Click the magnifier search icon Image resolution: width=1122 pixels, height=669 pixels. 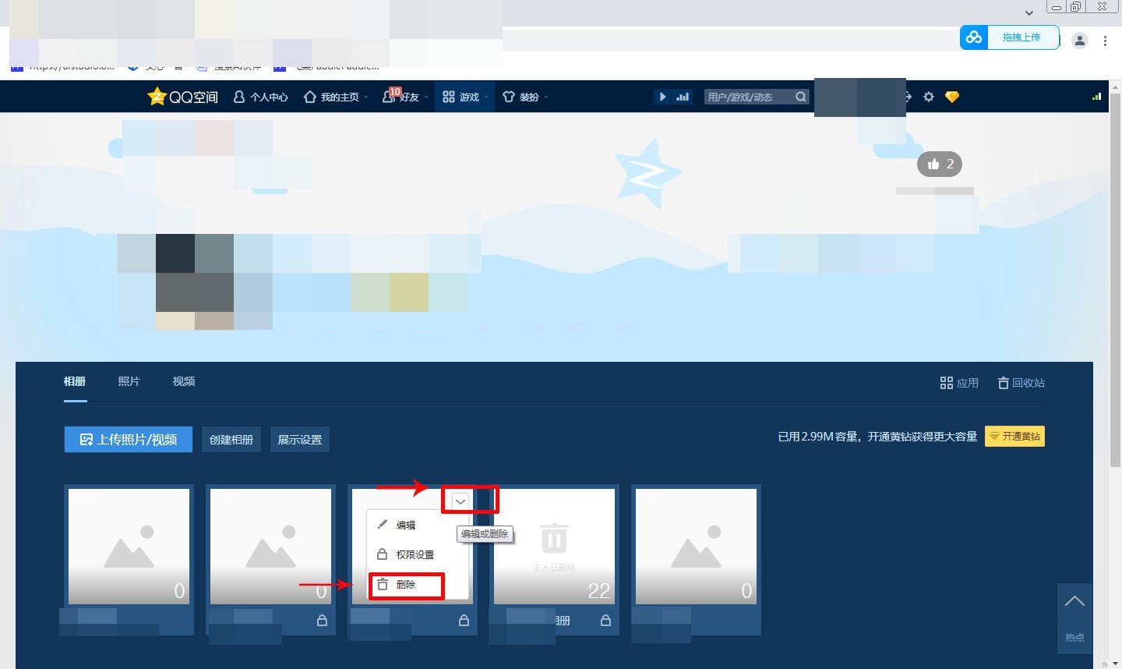[800, 96]
